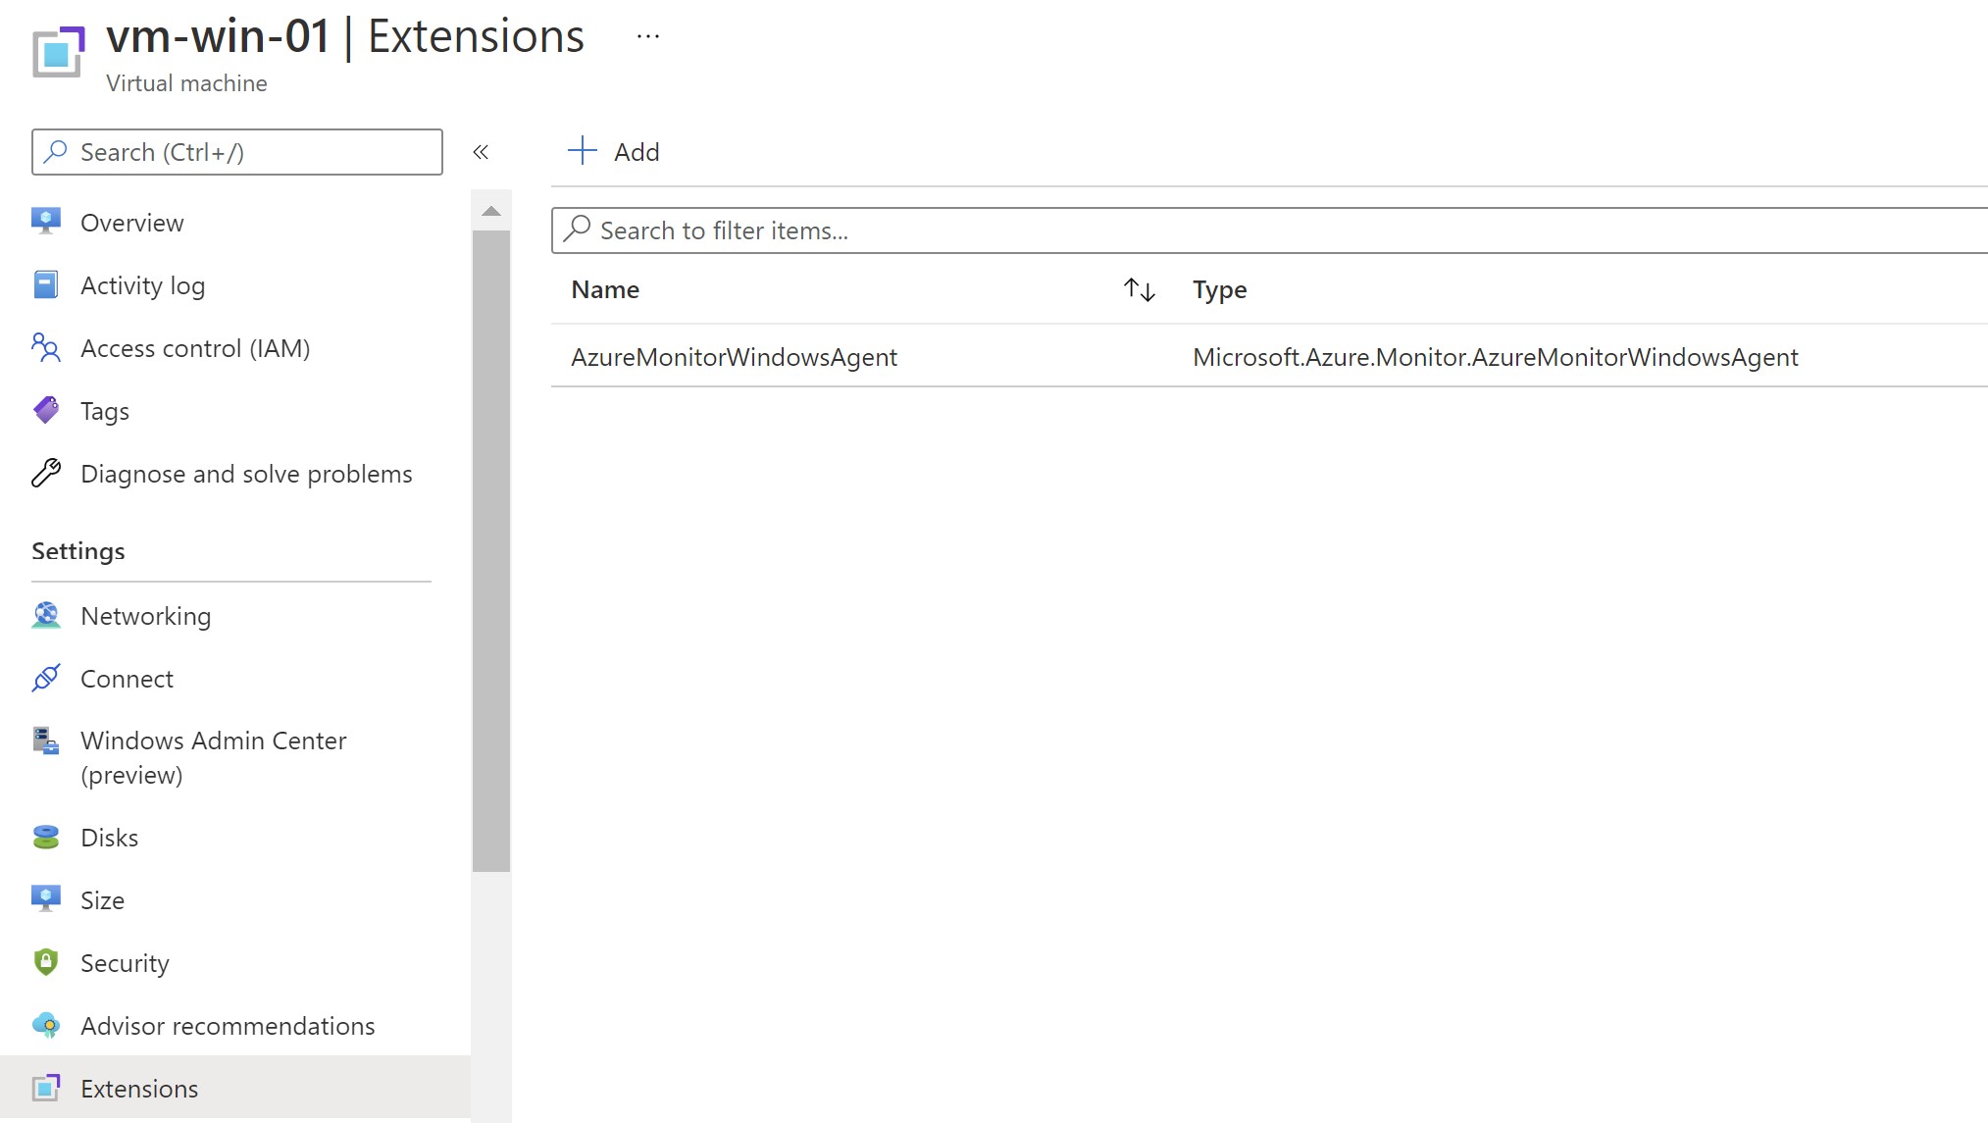Focus the Search to filter items box

1269,230
